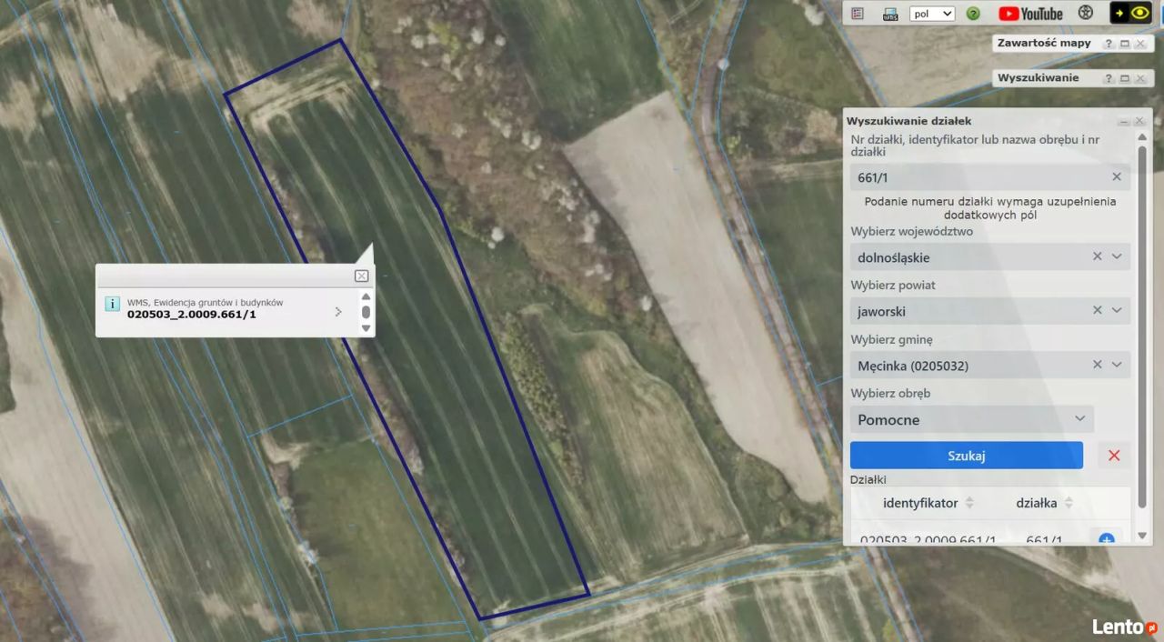Close the WMS parcel info popup
This screenshot has width=1164, height=642.
tap(361, 276)
